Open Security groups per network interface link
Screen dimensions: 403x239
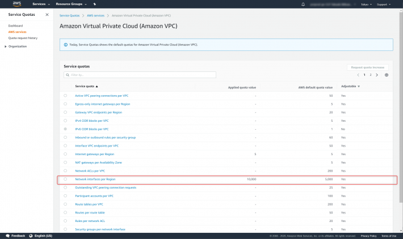point(100,229)
